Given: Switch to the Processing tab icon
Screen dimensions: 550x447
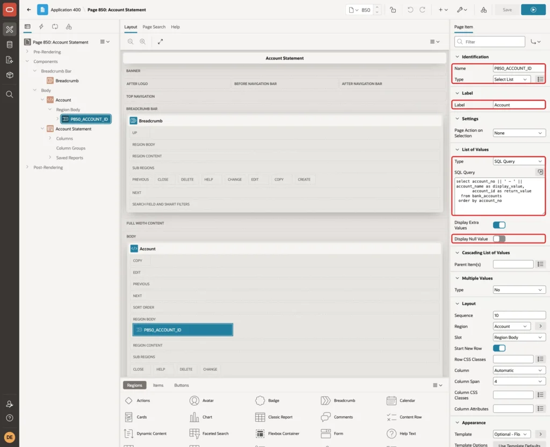Looking at the screenshot, I should click(55, 27).
